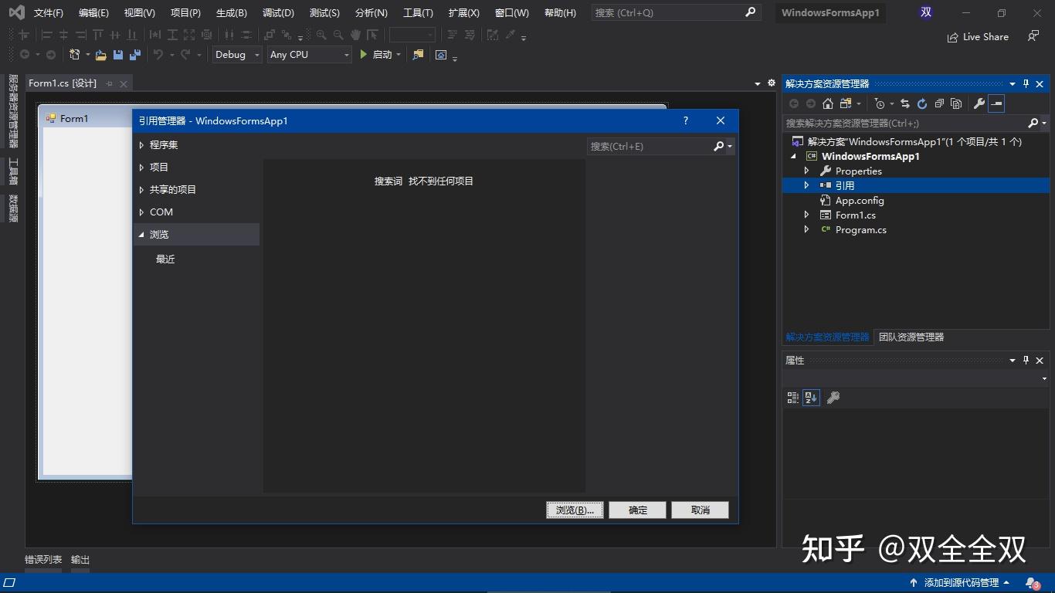Open the 调试(D) menu

tap(278, 12)
